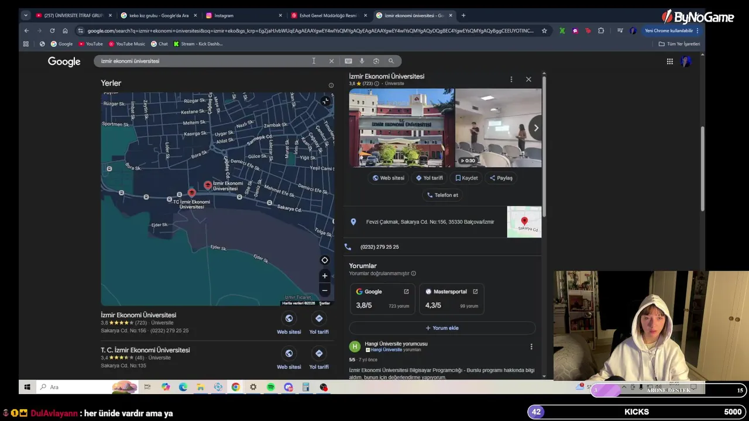Go to Google home via the logo

click(x=64, y=61)
